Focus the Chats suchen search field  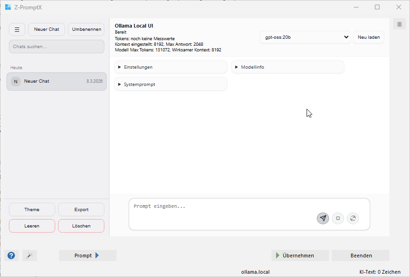point(56,47)
